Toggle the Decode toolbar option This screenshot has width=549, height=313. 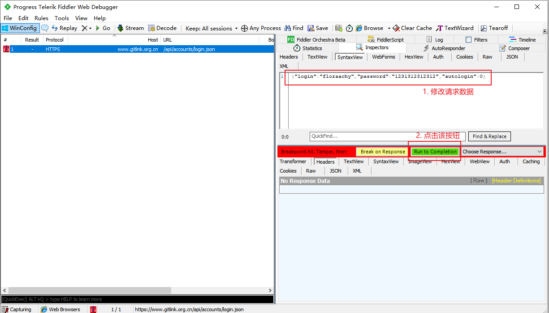[162, 28]
